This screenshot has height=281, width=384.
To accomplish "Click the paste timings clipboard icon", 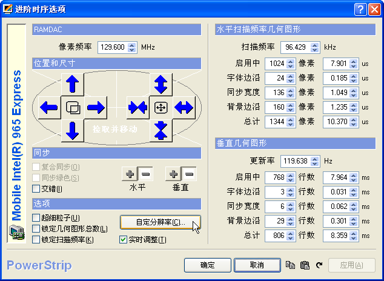I will pos(305,265).
